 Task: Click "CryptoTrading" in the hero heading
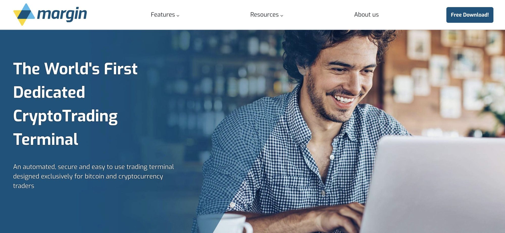point(65,116)
